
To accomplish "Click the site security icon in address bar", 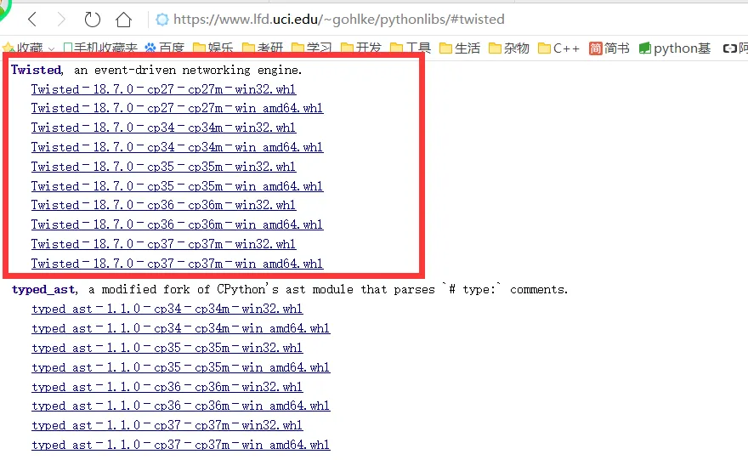I will pos(162,20).
